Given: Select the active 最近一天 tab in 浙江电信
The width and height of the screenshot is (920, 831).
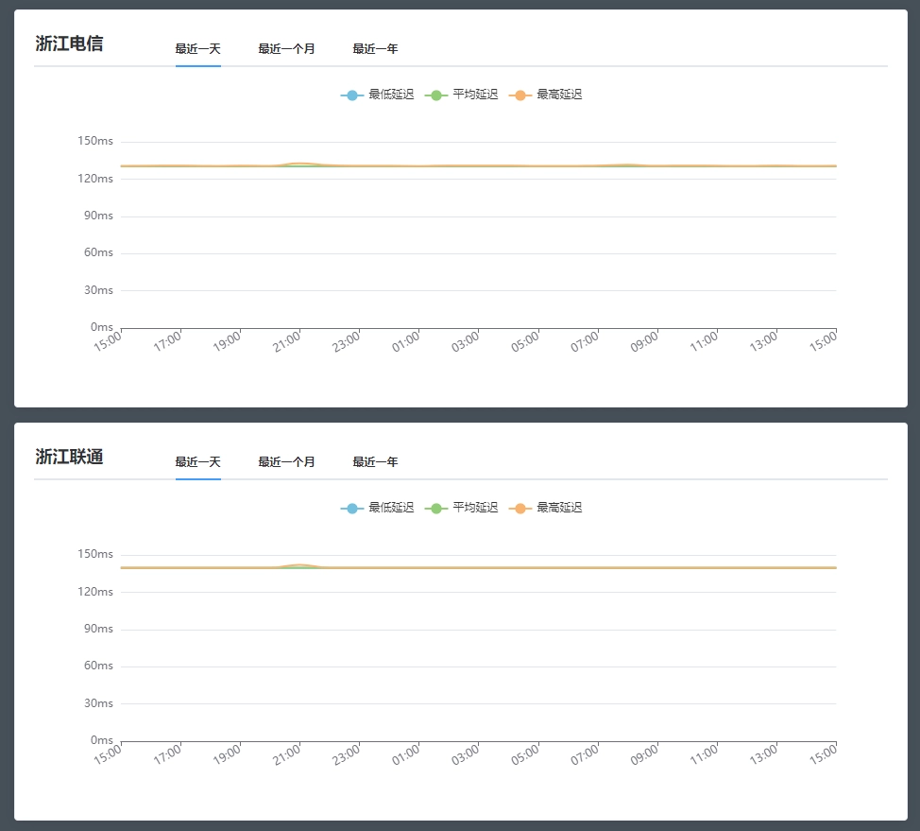Looking at the screenshot, I should (x=196, y=47).
